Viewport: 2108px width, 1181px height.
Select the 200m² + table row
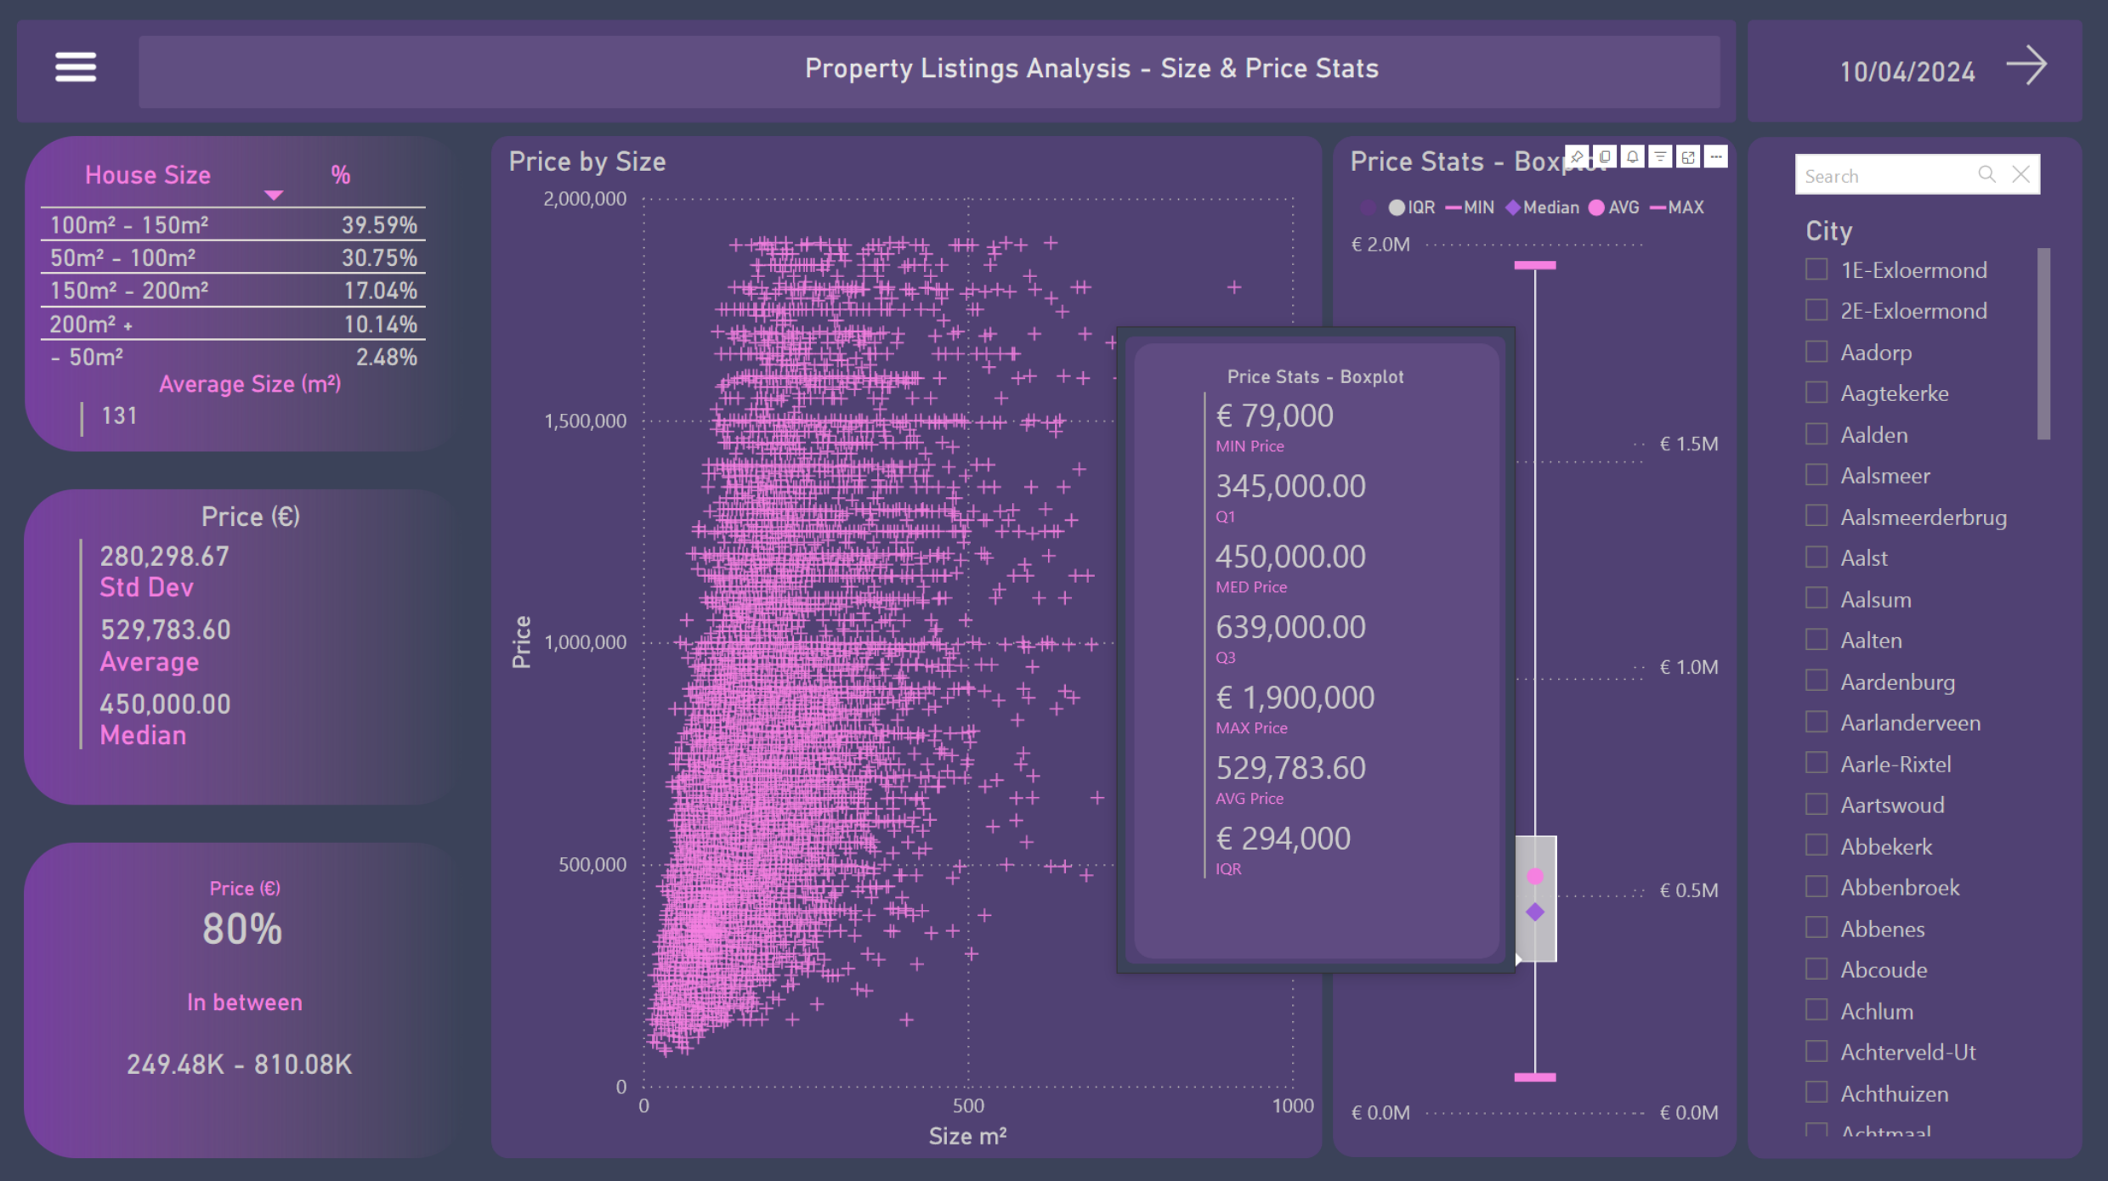(x=233, y=324)
